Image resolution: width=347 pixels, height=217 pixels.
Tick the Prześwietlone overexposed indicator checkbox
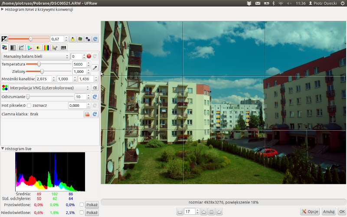click(82, 205)
